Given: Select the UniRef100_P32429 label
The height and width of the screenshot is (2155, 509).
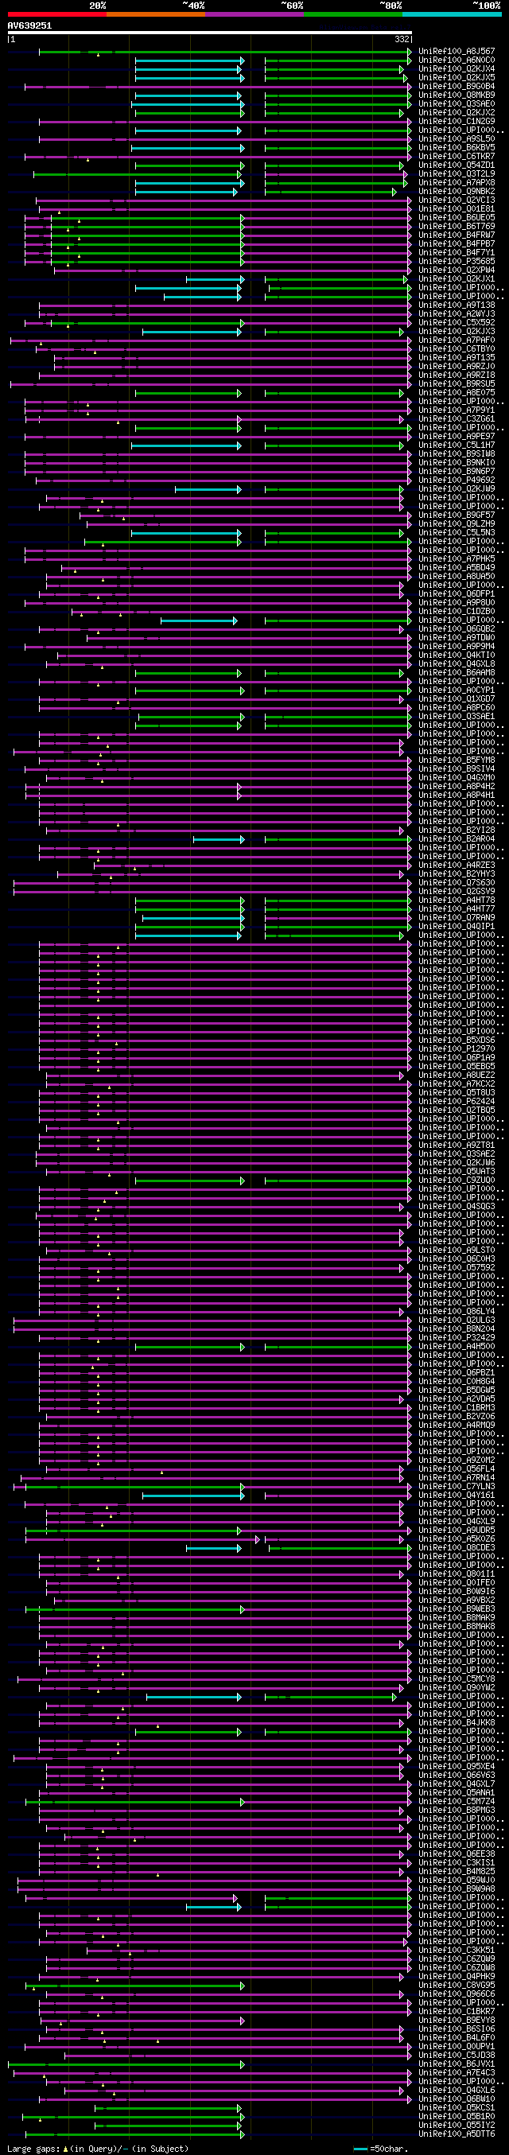Looking at the screenshot, I should point(457,1338).
